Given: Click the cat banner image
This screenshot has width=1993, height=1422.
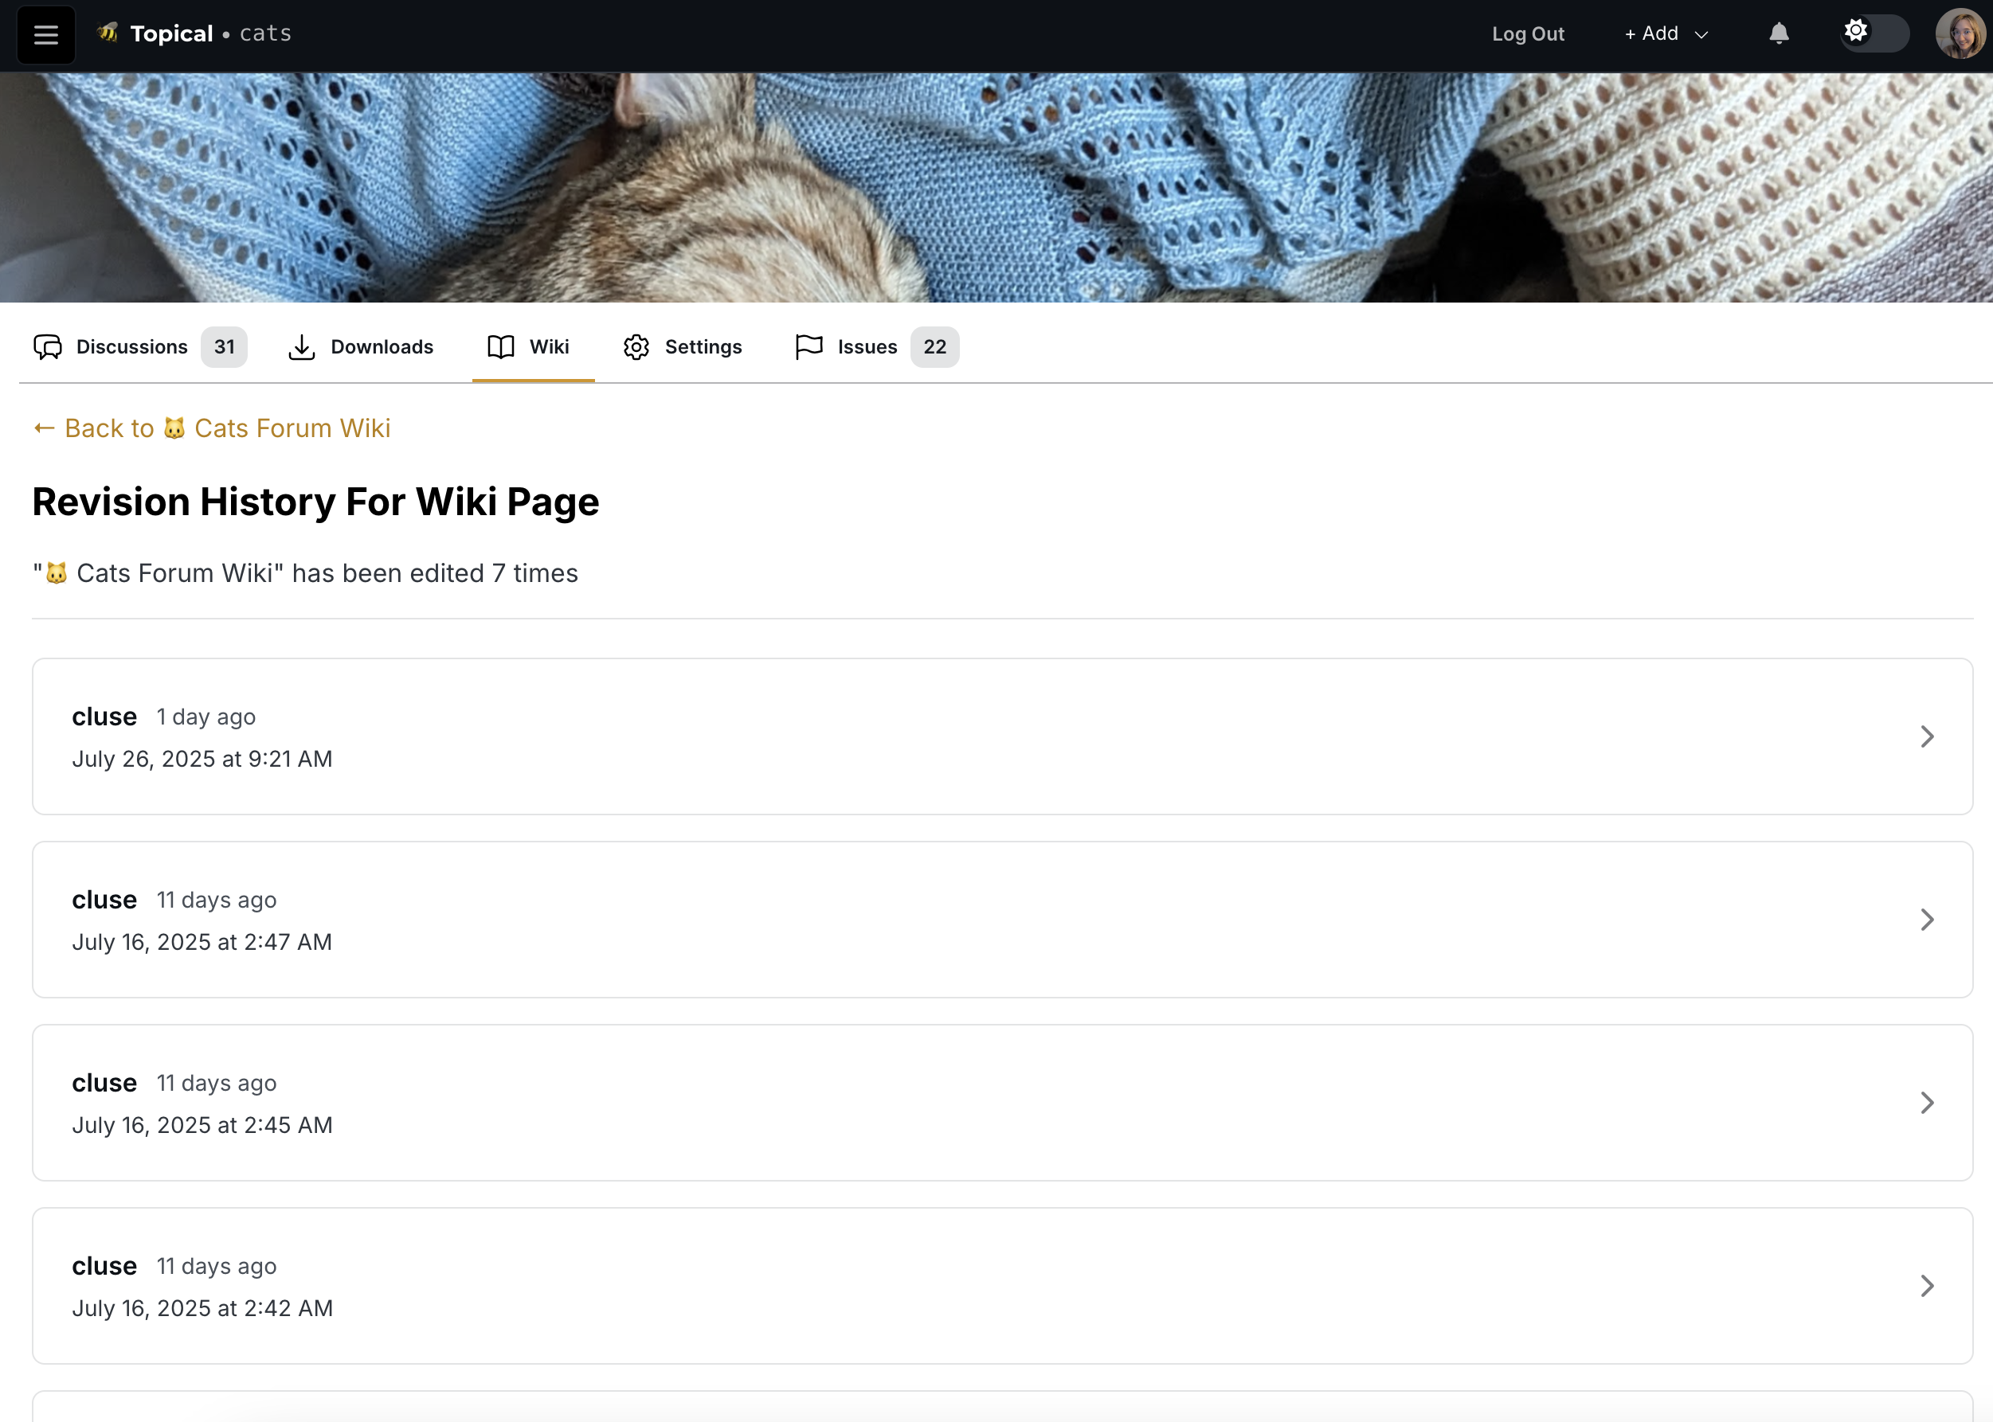Looking at the screenshot, I should pyautogui.click(x=996, y=187).
